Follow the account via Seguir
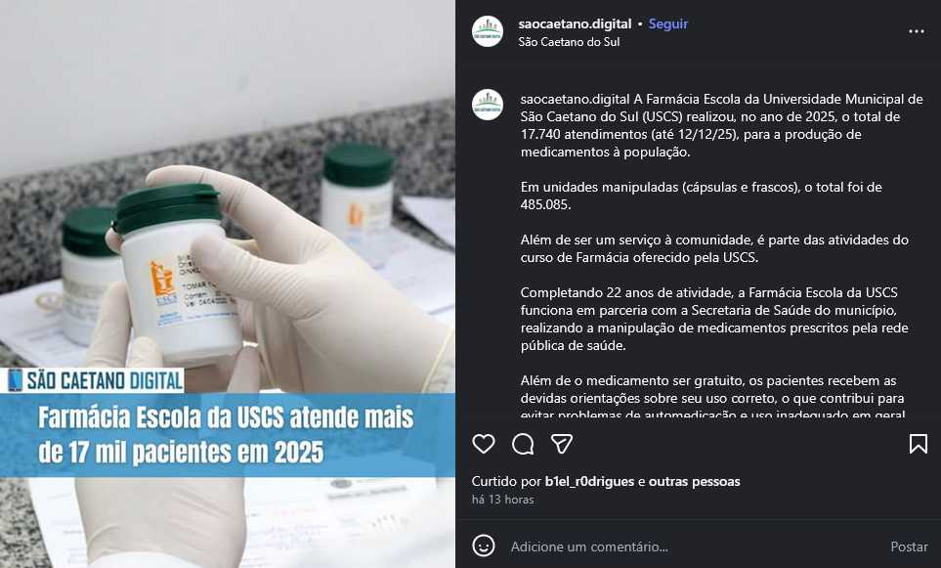941x568 pixels. [x=668, y=24]
